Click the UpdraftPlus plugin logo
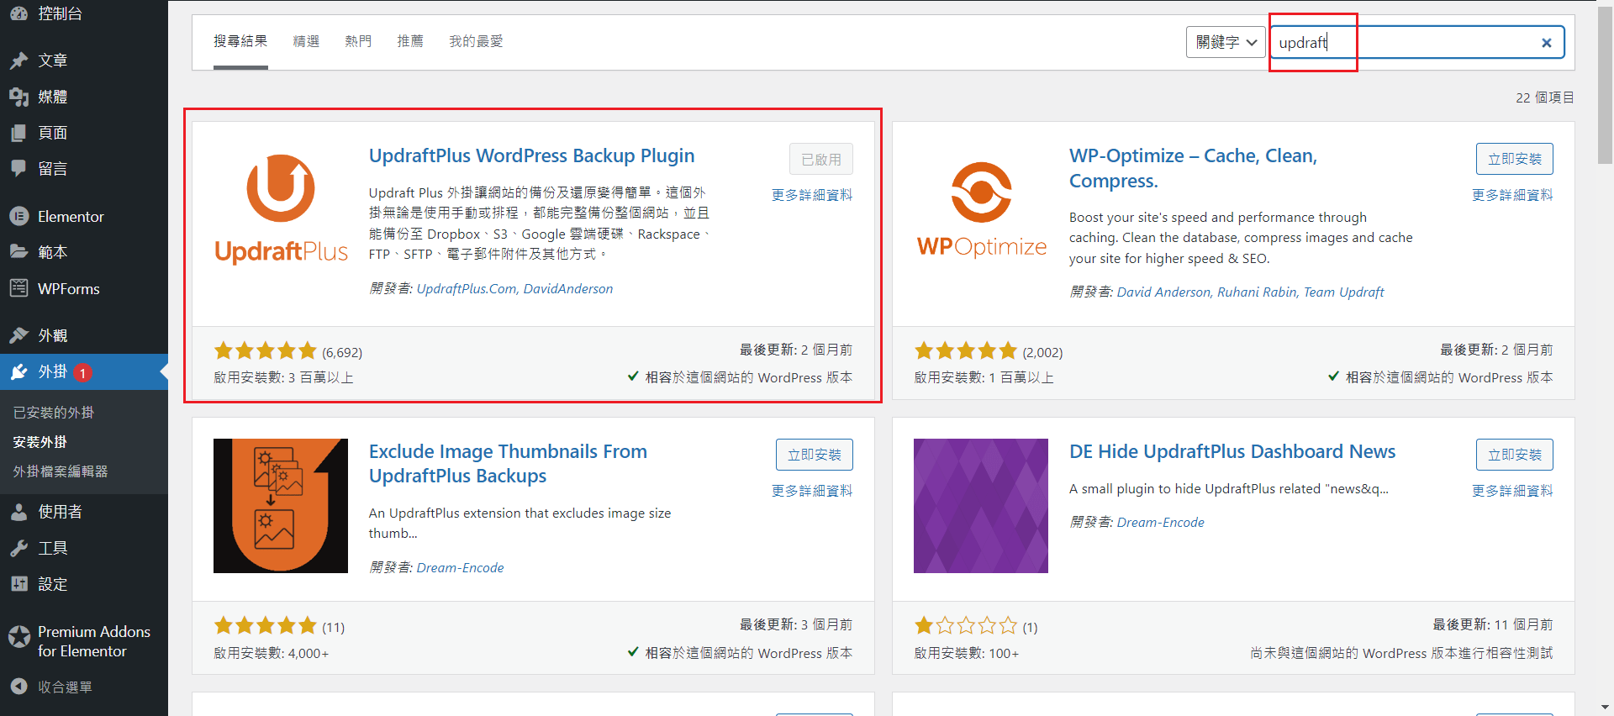The image size is (1614, 716). pyautogui.click(x=281, y=210)
